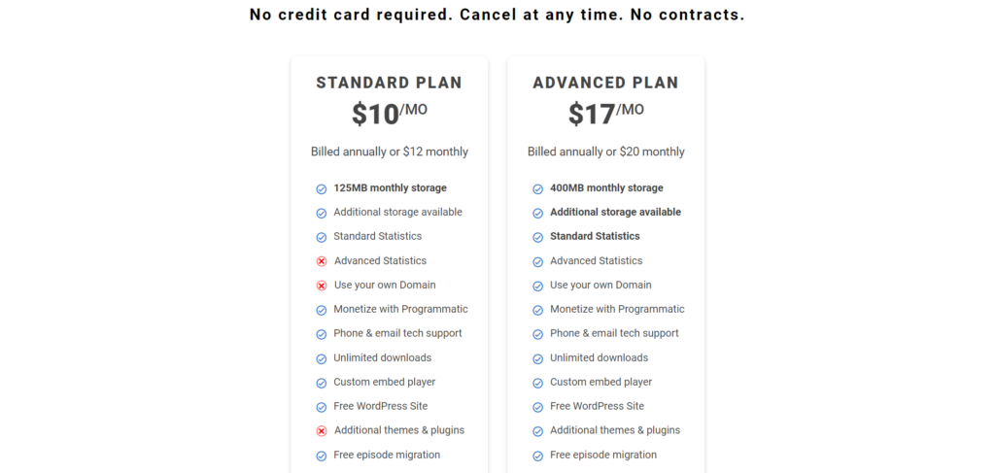The image size is (995, 473).
Task: Click the checkmark beside Advanced plan Additional themes & plugins
Action: (537, 431)
